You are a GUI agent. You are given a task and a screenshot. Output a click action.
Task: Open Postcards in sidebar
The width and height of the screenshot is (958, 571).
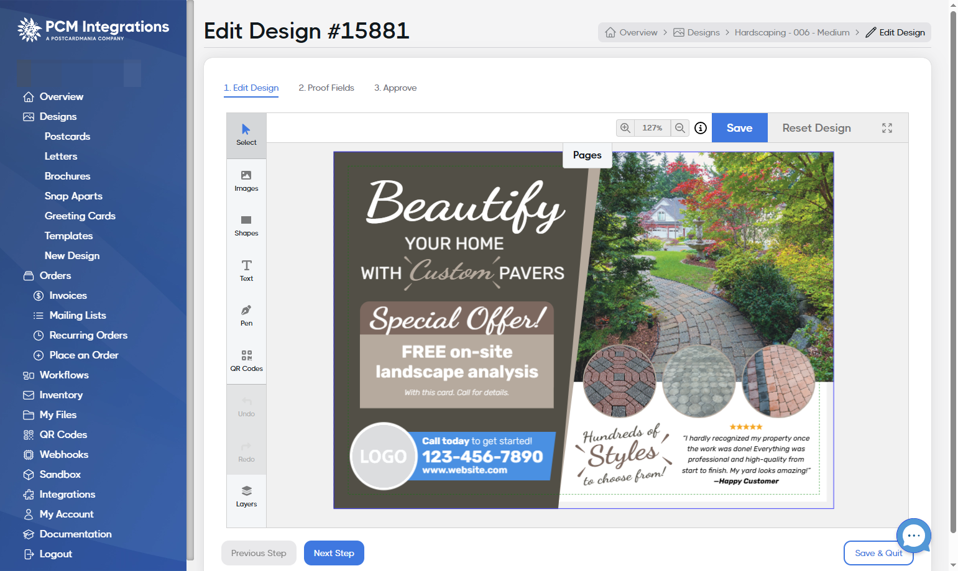[67, 136]
